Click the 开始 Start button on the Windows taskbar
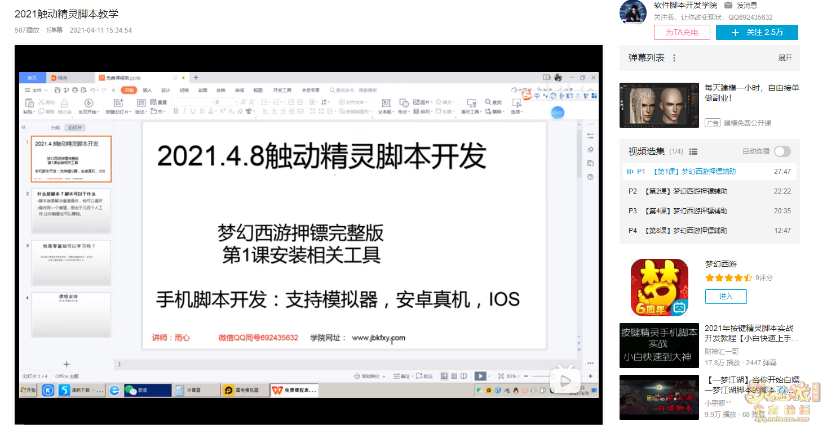Image resolution: width=827 pixels, height=426 pixels. click(x=28, y=389)
